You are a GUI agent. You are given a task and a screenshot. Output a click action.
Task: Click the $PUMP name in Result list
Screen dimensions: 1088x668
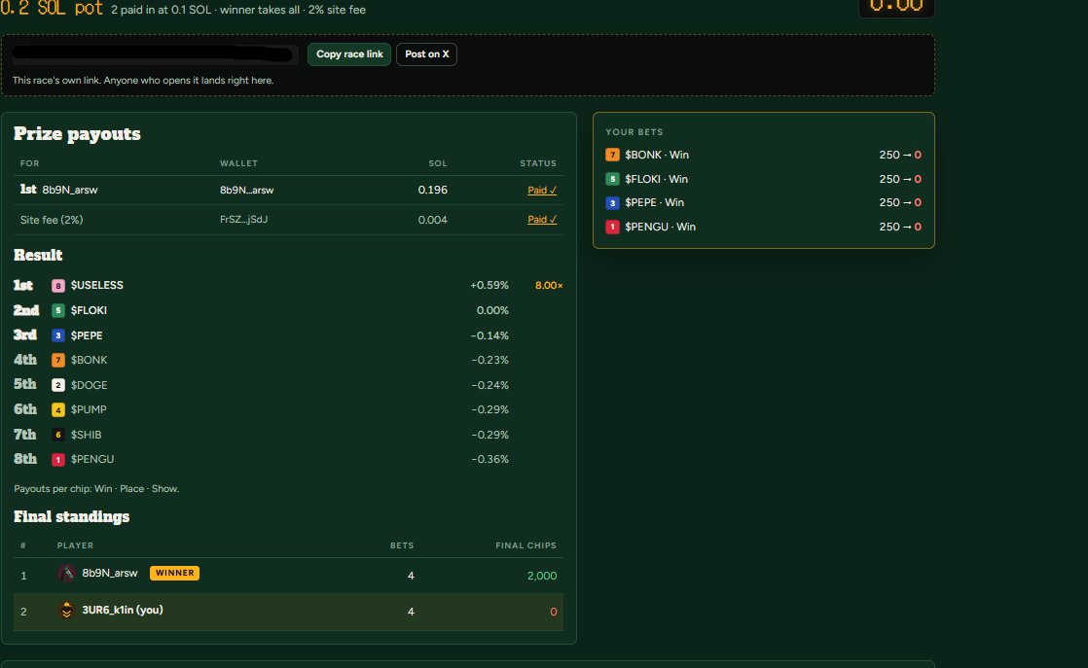point(89,409)
